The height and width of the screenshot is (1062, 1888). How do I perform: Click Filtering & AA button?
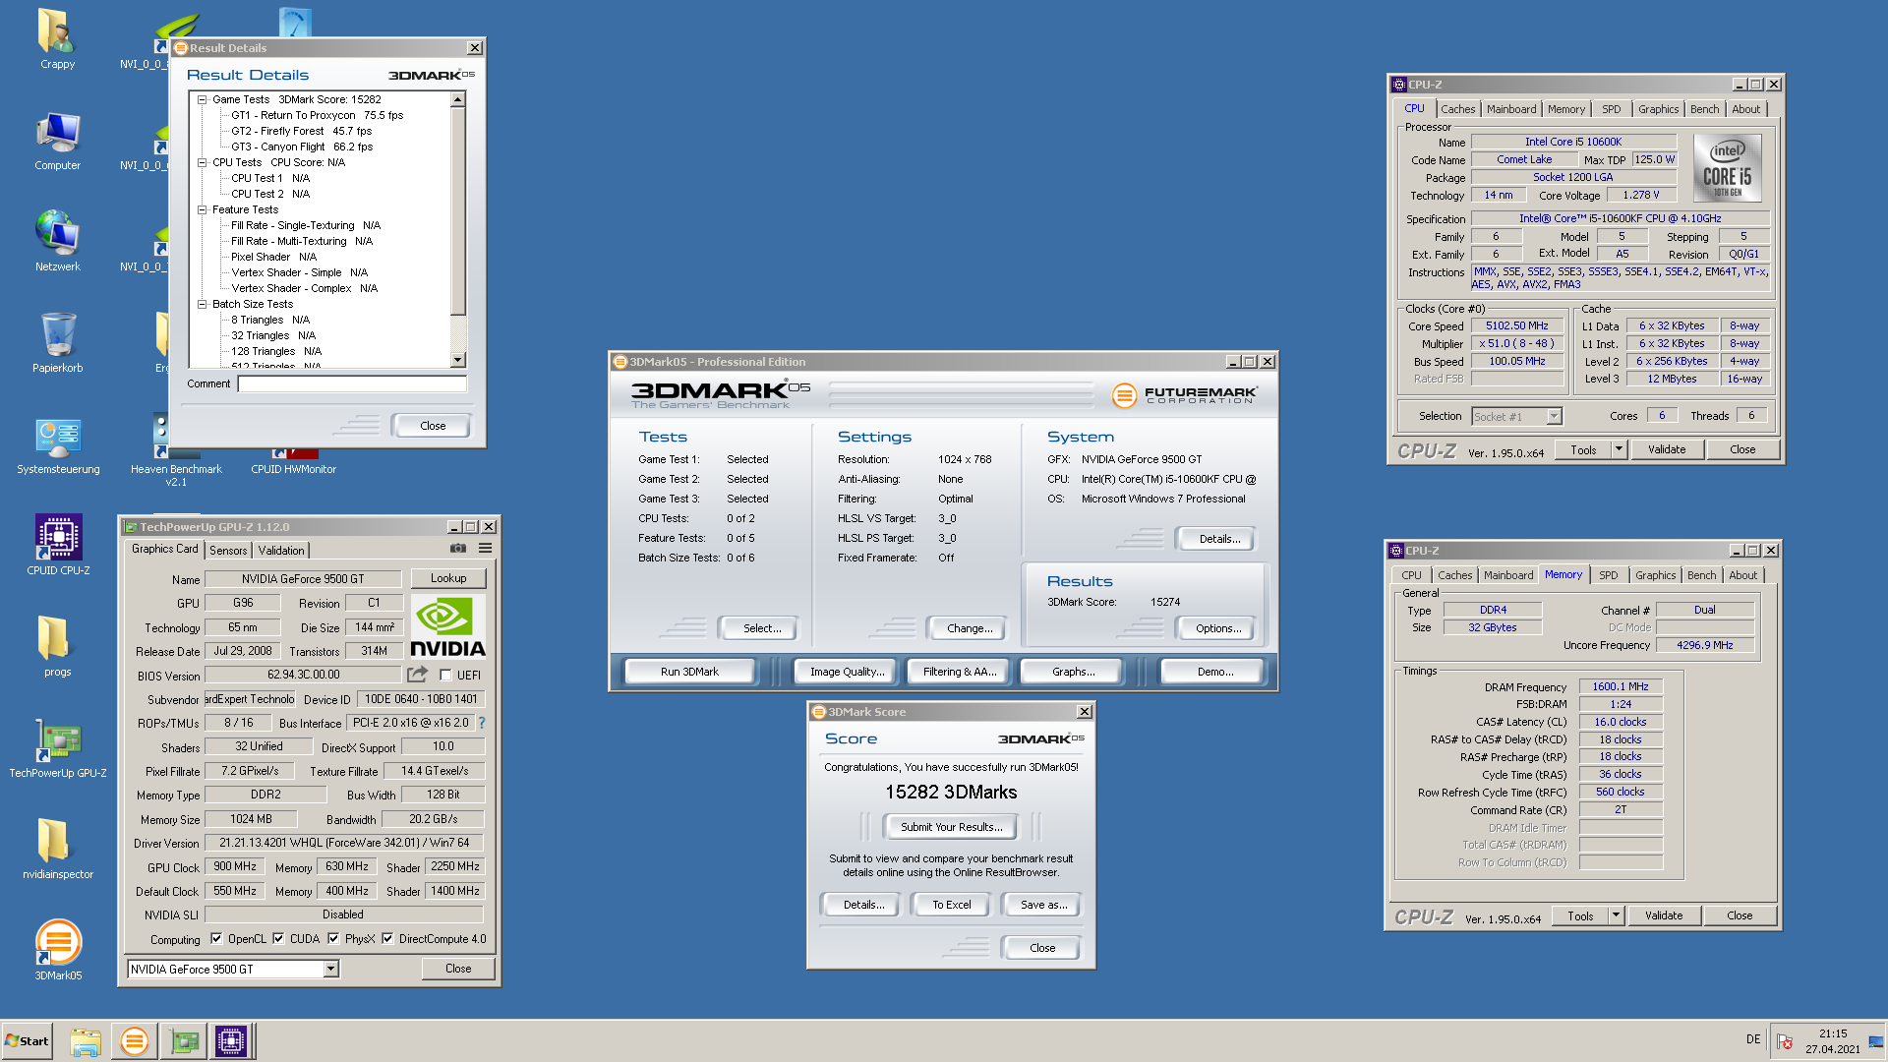coord(959,672)
